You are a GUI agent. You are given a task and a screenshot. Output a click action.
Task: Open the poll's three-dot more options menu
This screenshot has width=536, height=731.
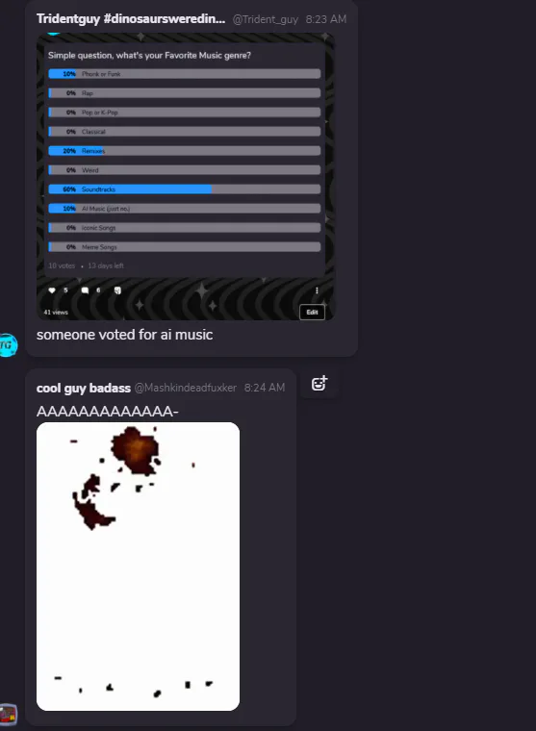pos(317,290)
